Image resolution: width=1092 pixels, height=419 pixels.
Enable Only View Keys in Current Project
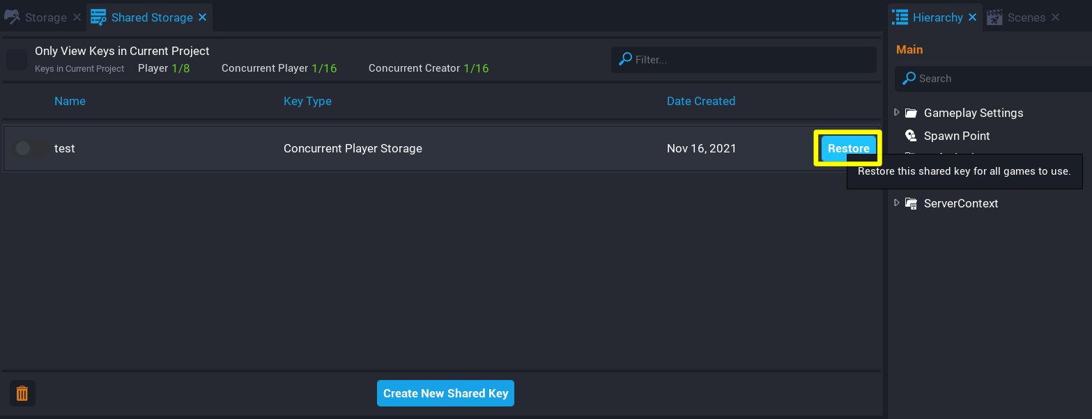[16, 59]
